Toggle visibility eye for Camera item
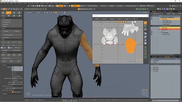This screenshot has height=102, width=182. click(x=152, y=33)
